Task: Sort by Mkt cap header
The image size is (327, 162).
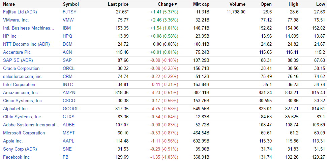Action: (201, 4)
